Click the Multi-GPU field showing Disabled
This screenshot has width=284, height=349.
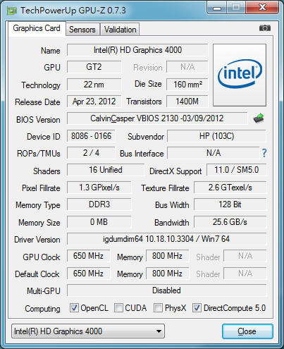(x=167, y=290)
